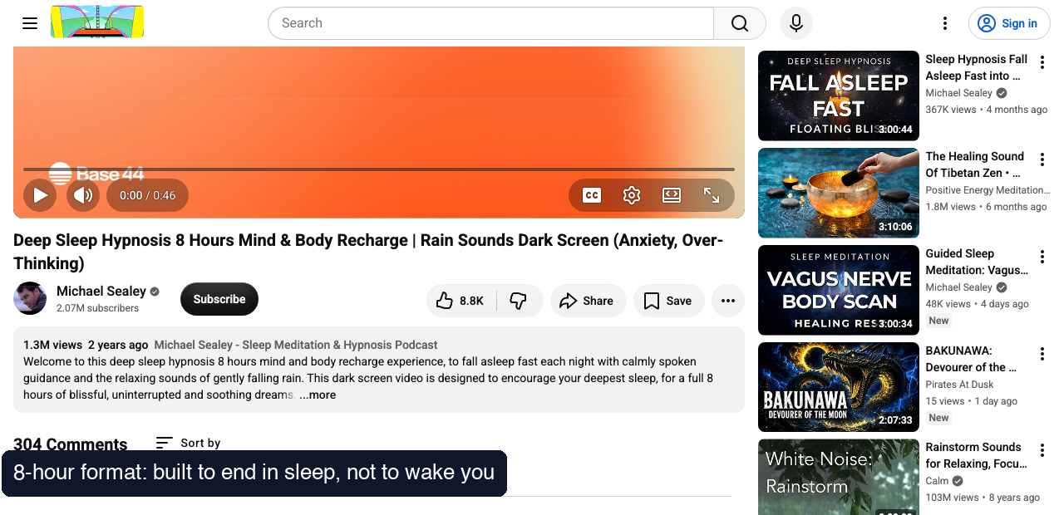The image size is (1064, 515).
Task: Focus the Search input field
Action: pyautogui.click(x=490, y=23)
